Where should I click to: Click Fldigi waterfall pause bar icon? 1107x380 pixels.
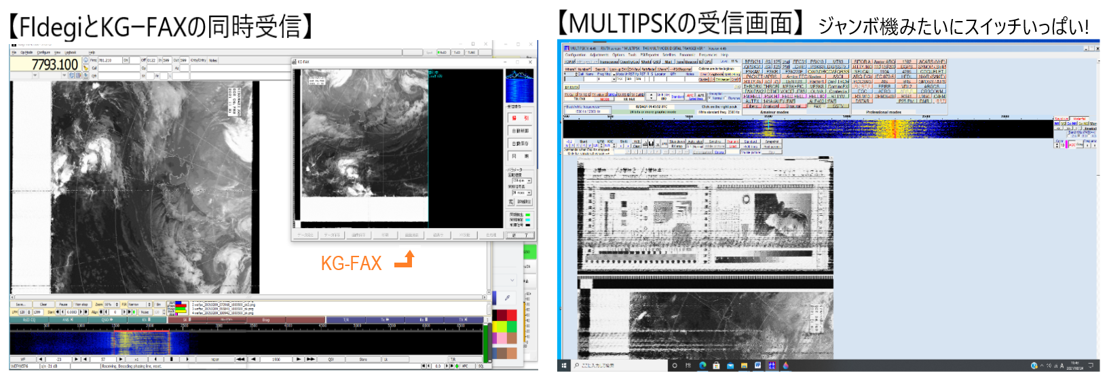point(171,359)
